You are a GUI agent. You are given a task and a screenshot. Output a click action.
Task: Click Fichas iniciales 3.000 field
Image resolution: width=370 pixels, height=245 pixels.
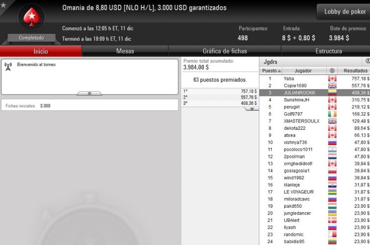click(x=90, y=105)
